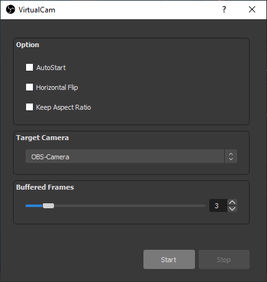Enable the AutoStart checkbox
The image size is (267, 282).
[29, 68]
